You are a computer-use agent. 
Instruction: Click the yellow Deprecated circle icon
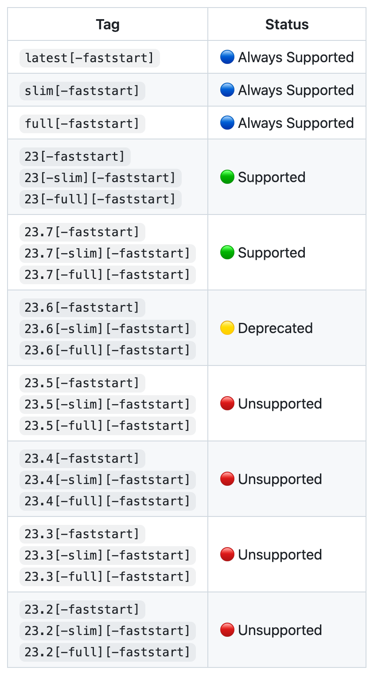pyautogui.click(x=227, y=328)
